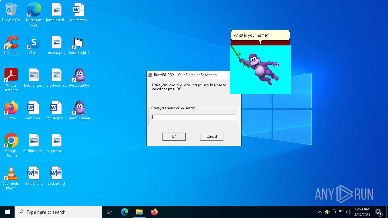Select the BonziBuddy3 desktop shortcut
This screenshot has height=218, width=388.
(x=79, y=78)
